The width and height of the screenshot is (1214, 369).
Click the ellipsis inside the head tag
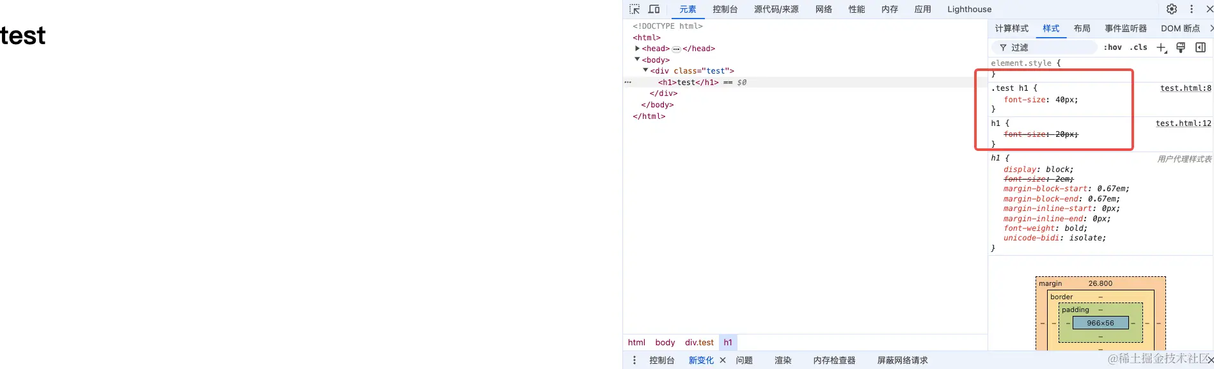(676, 49)
